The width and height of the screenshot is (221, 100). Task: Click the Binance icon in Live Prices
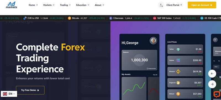[178, 72]
